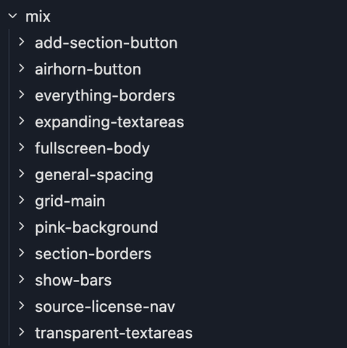Screen dimensions: 347x348
Task: Select the transparent-textareas folder
Action: [x=114, y=334]
